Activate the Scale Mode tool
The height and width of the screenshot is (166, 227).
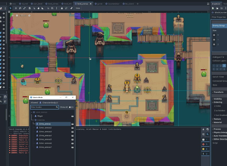click(x=24, y=8)
